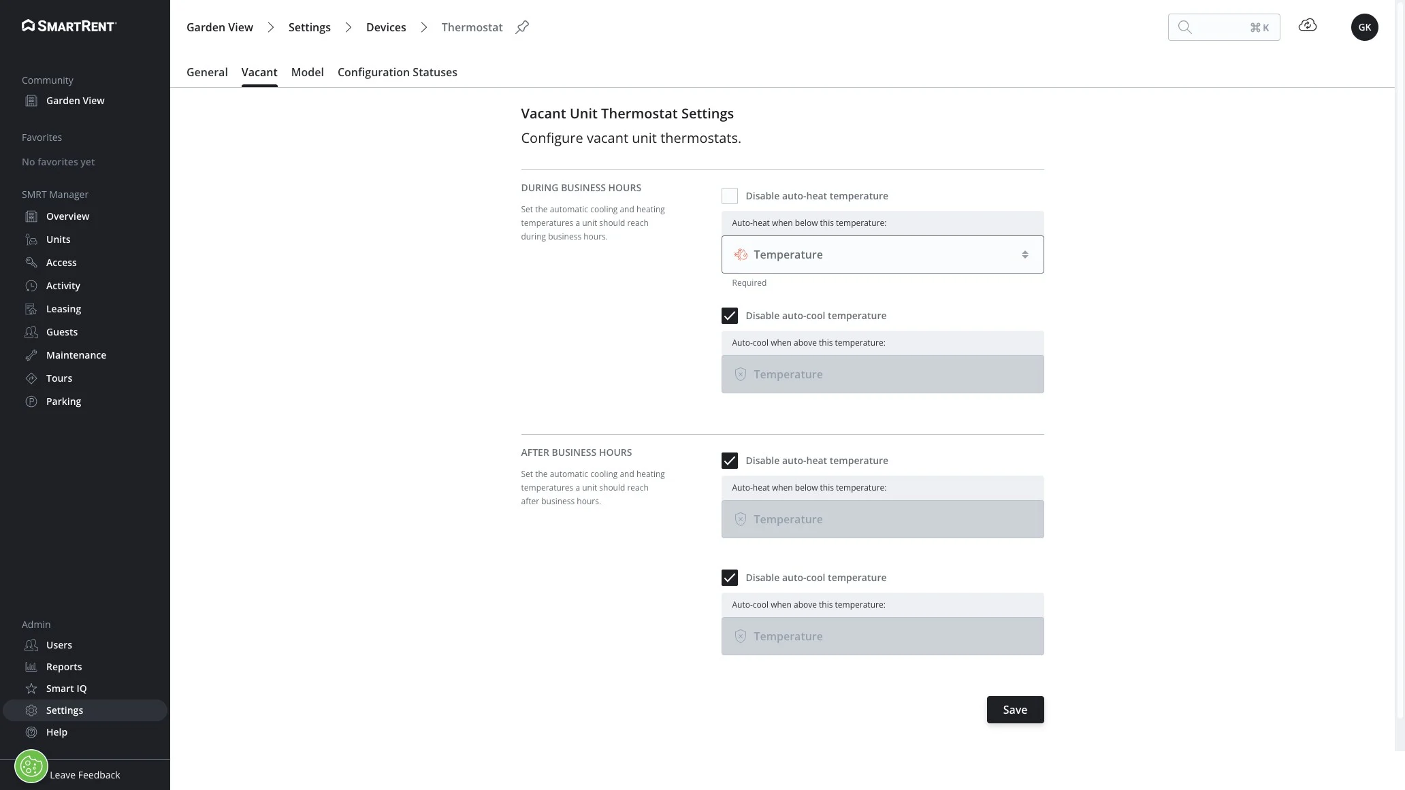The height and width of the screenshot is (790, 1405).
Task: Click the Smart IQ star icon
Action: pyautogui.click(x=31, y=689)
